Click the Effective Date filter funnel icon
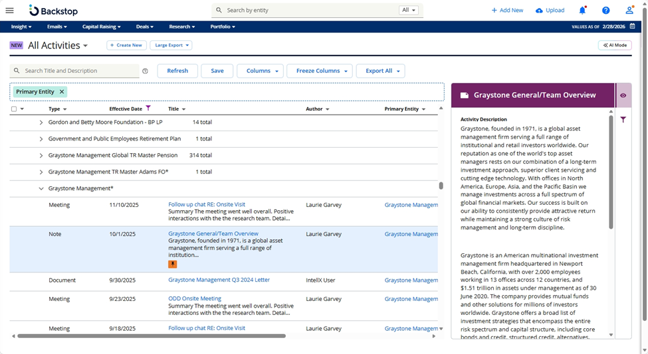 [148, 109]
